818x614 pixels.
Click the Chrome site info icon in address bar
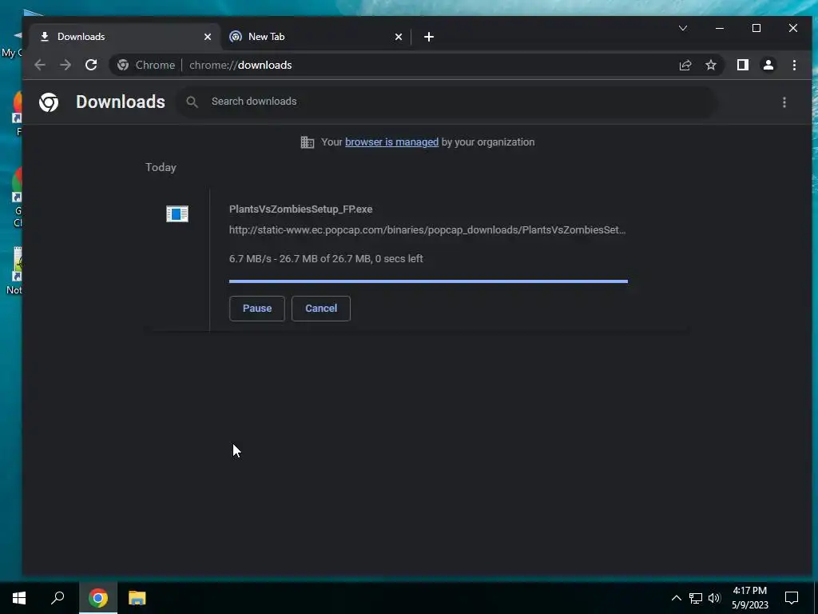click(x=123, y=65)
